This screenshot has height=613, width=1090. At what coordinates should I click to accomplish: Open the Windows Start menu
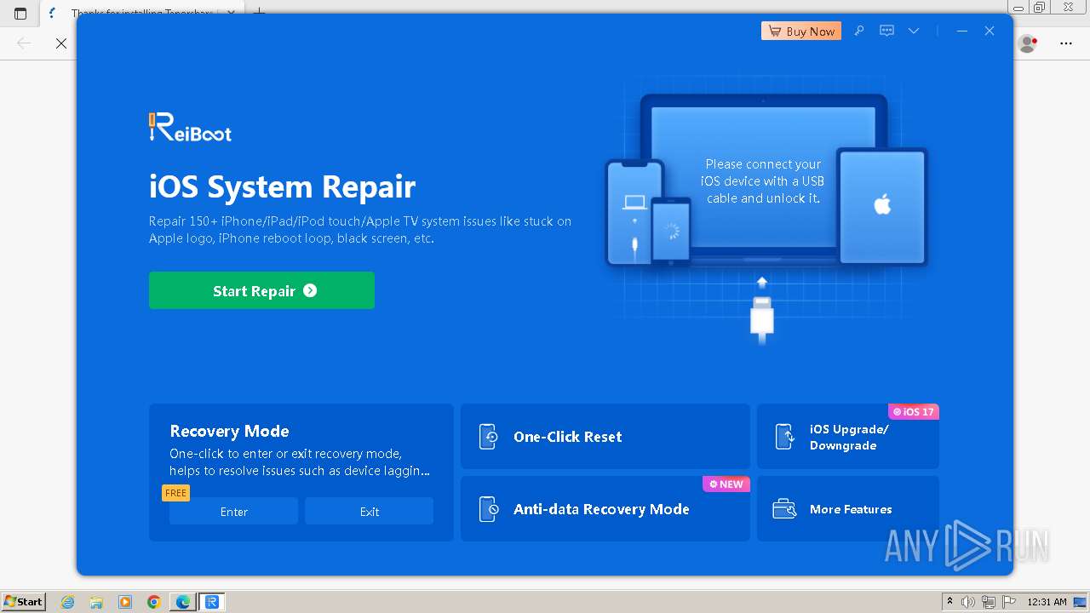point(24,601)
